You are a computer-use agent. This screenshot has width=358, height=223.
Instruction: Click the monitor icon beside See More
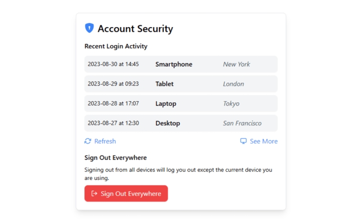click(243, 141)
